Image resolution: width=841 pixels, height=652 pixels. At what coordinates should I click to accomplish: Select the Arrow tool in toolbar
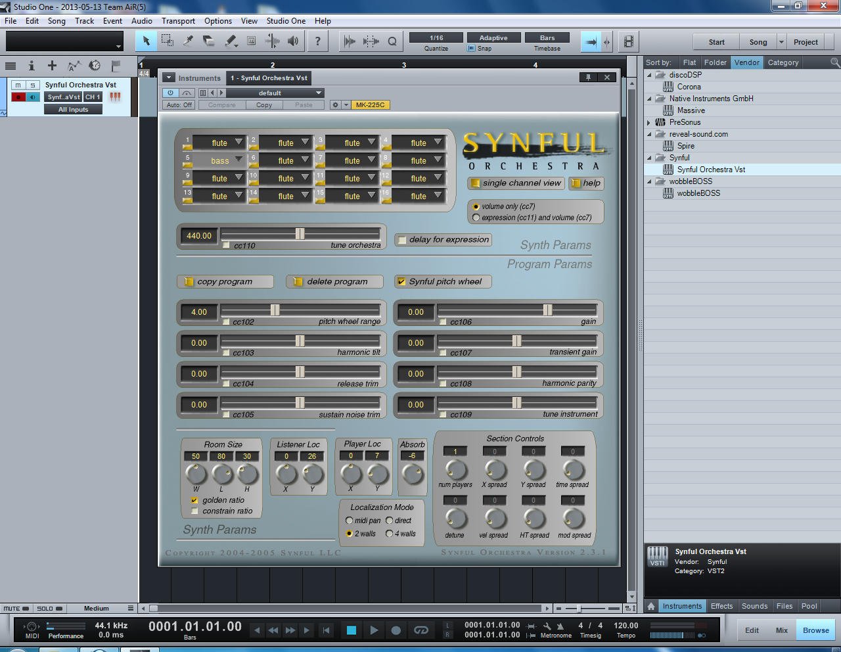point(146,41)
